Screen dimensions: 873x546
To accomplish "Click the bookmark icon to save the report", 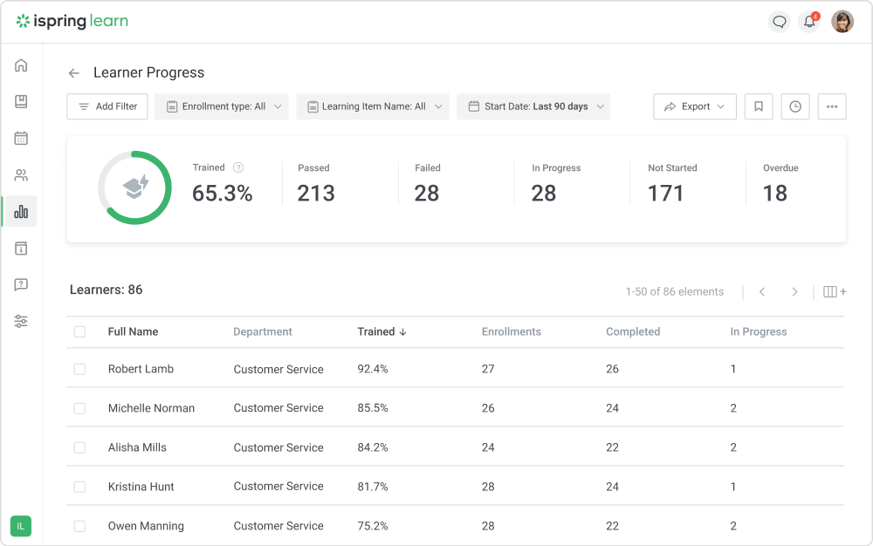I will (759, 106).
